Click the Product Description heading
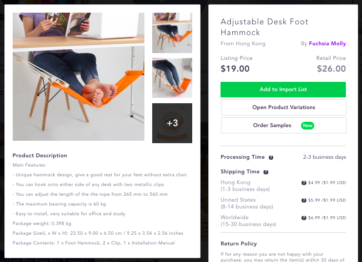The image size is (362, 262). 40,156
